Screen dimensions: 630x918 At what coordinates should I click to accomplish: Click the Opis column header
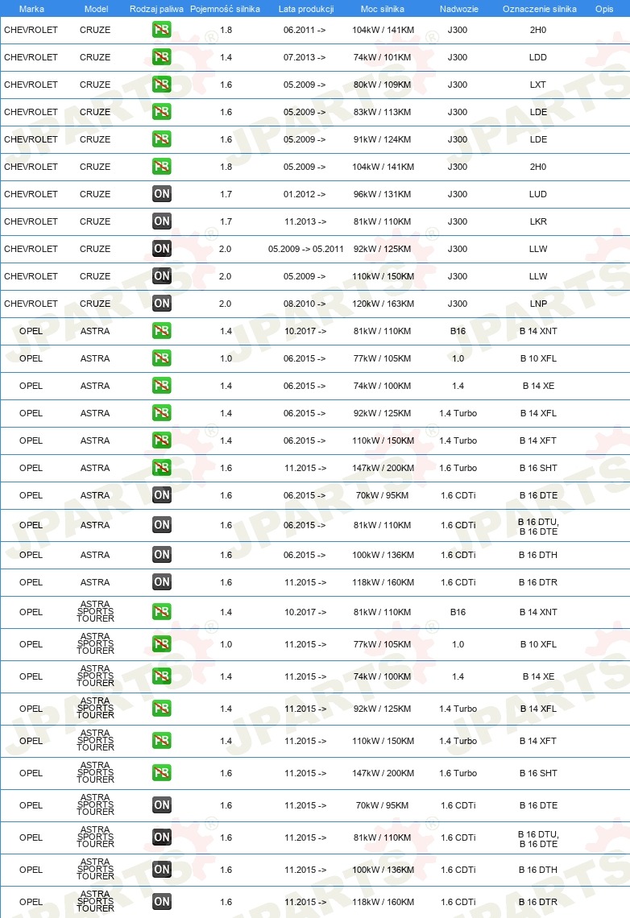pyautogui.click(x=604, y=9)
